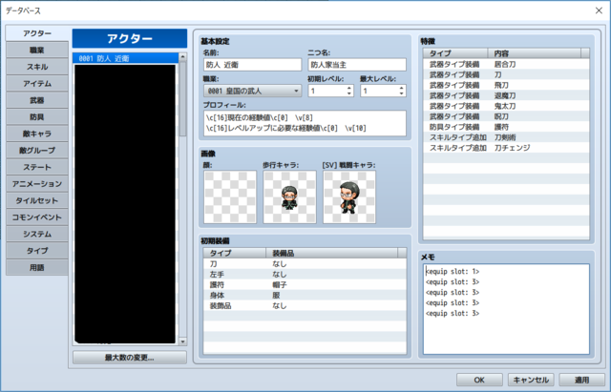The width and height of the screenshot is (611, 392).
Task: Click the キャンセル button
Action: point(531,380)
